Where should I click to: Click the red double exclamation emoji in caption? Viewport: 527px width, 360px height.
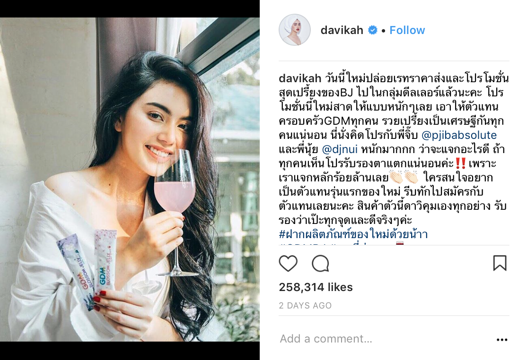460,163
